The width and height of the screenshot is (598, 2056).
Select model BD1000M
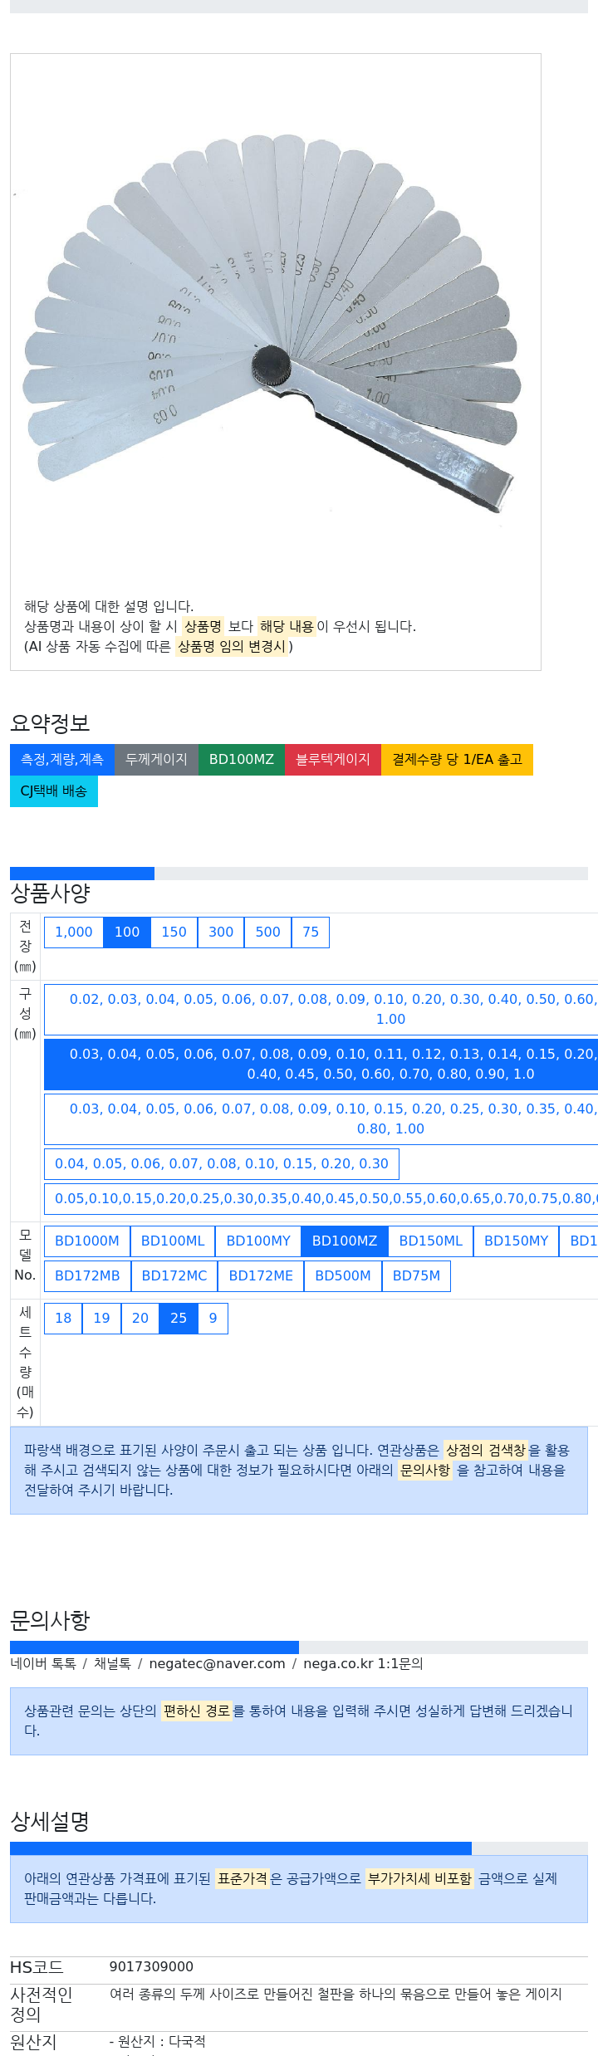pos(87,1241)
